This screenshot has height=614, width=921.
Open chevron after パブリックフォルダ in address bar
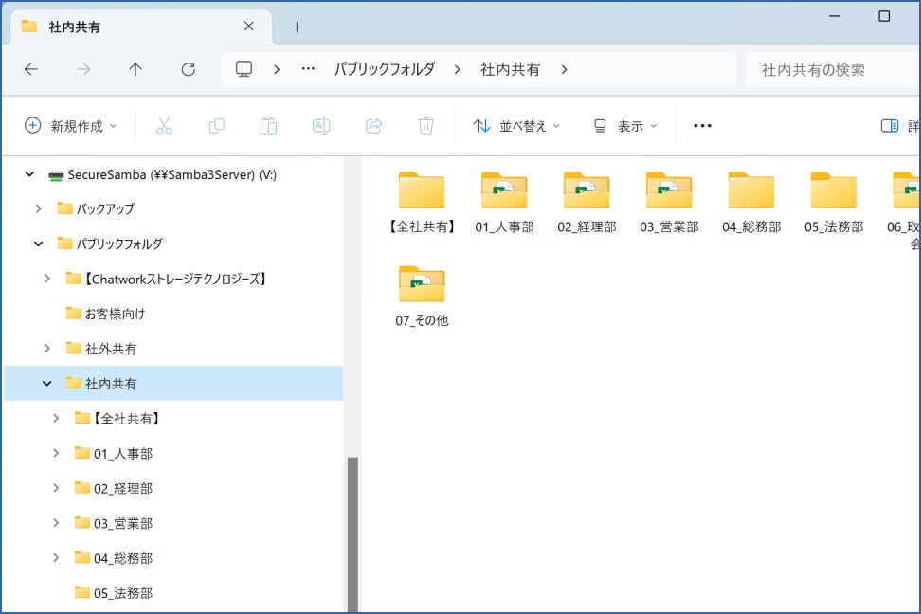[457, 69]
